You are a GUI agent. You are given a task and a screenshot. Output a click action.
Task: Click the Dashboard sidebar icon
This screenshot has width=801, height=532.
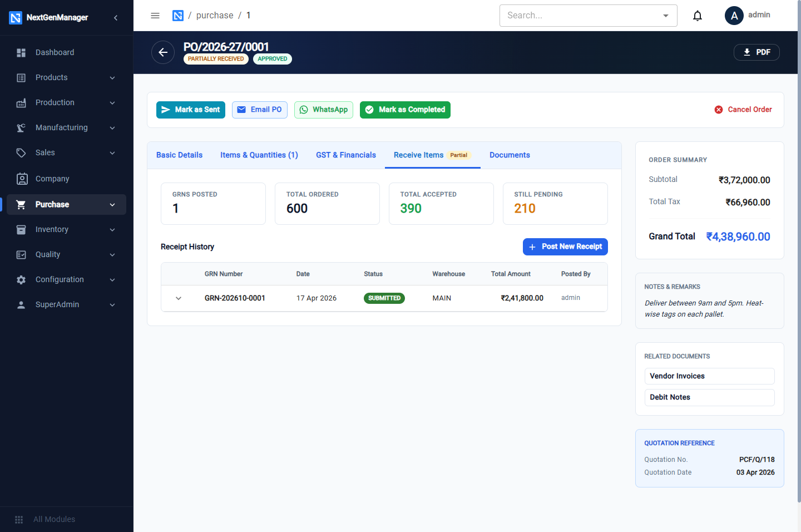point(21,52)
